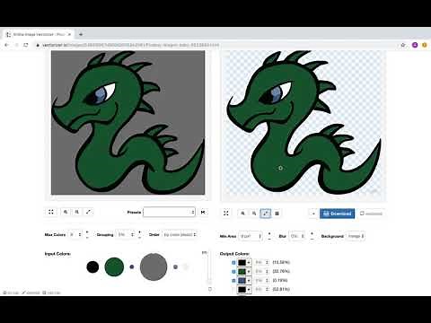Click the grid icon under output image
The width and height of the screenshot is (431, 323).
[x=277, y=214]
